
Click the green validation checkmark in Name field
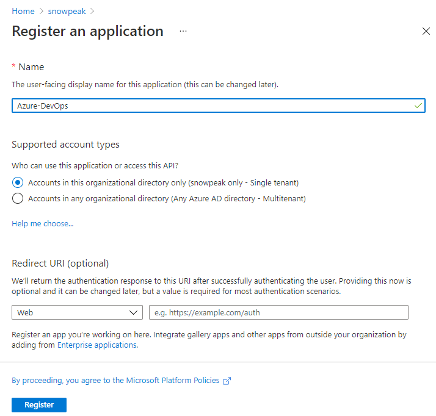click(x=418, y=106)
